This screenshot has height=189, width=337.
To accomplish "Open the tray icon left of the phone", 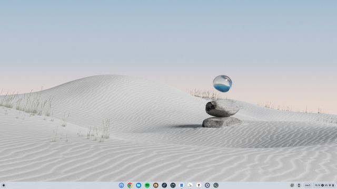I will pos(292,185).
